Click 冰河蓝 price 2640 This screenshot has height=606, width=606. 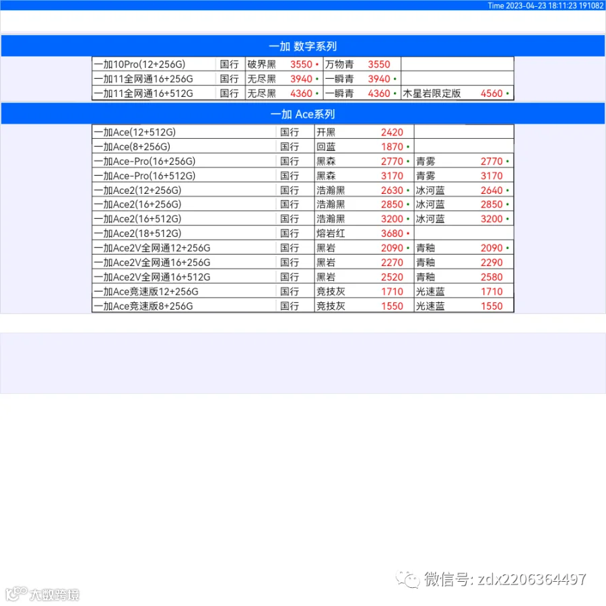492,190
